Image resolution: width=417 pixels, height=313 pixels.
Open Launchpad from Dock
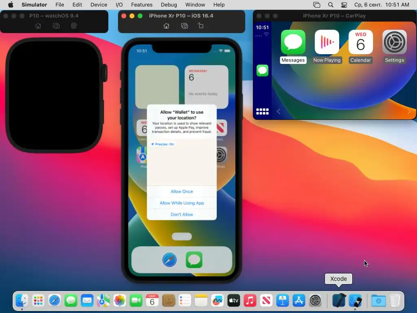(38, 301)
